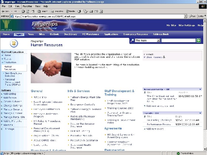Click the IE Forward arrow button
The image size is (207, 155).
(16, 11)
